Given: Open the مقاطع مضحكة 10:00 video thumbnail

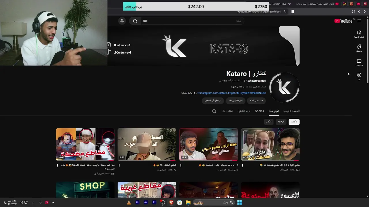Looking at the screenshot, I should [85, 144].
